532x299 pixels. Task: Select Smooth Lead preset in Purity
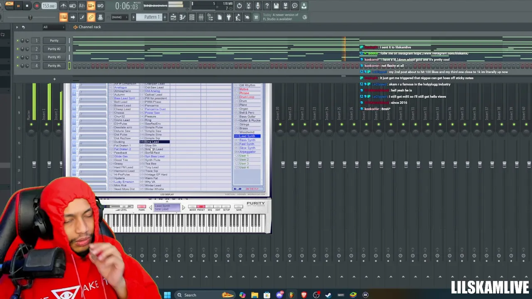point(154,149)
